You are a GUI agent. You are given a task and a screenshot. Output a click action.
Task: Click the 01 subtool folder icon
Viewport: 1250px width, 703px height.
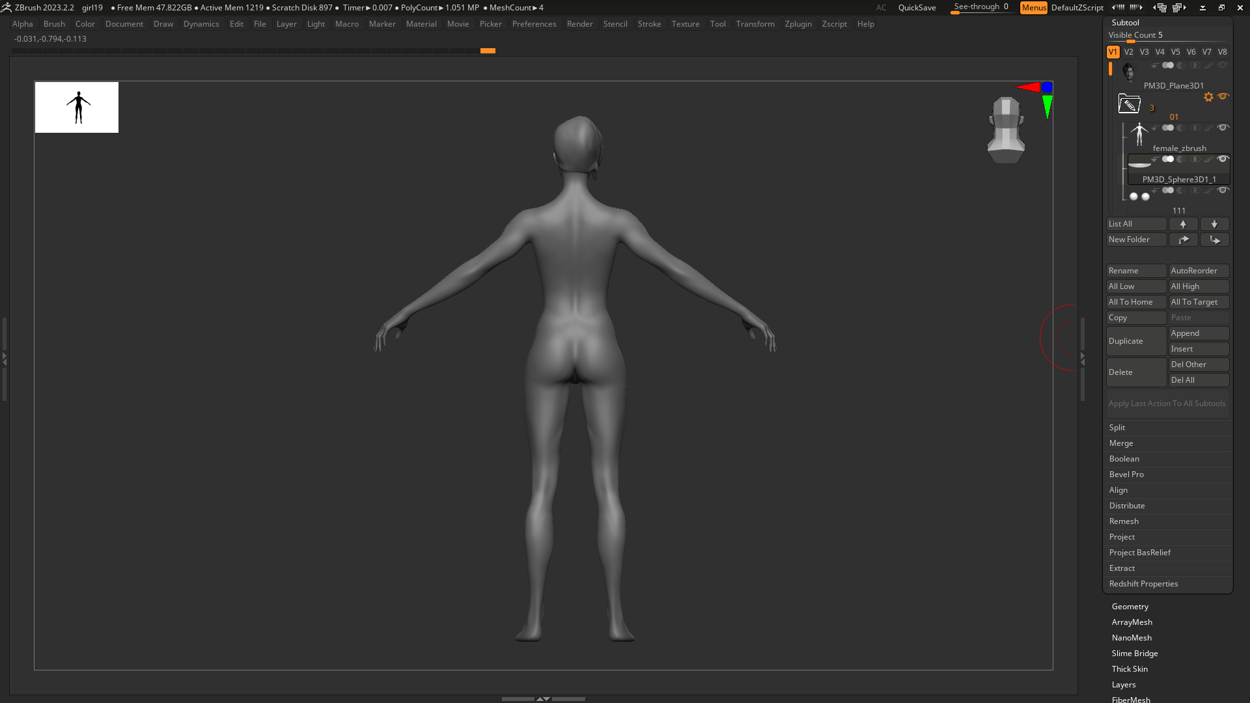tap(1129, 104)
